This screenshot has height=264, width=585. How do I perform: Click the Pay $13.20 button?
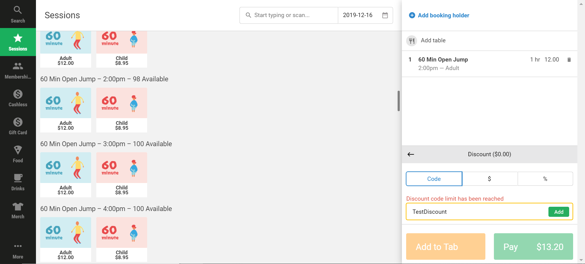pos(533,247)
